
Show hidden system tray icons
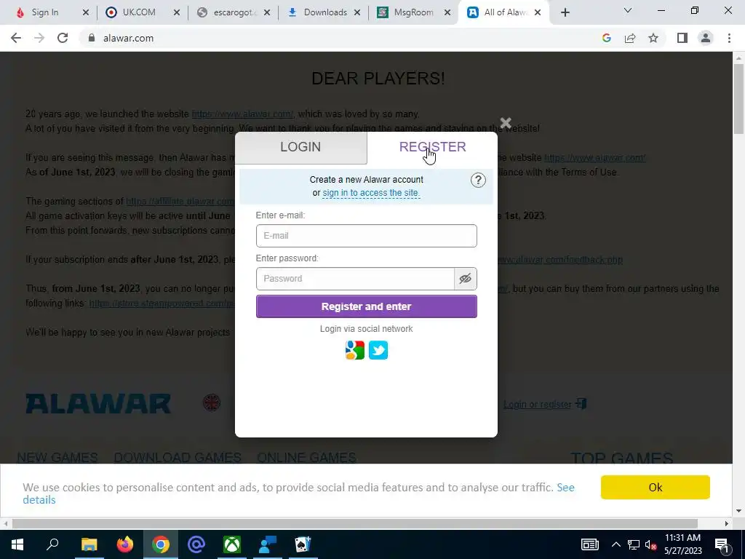tap(615, 544)
